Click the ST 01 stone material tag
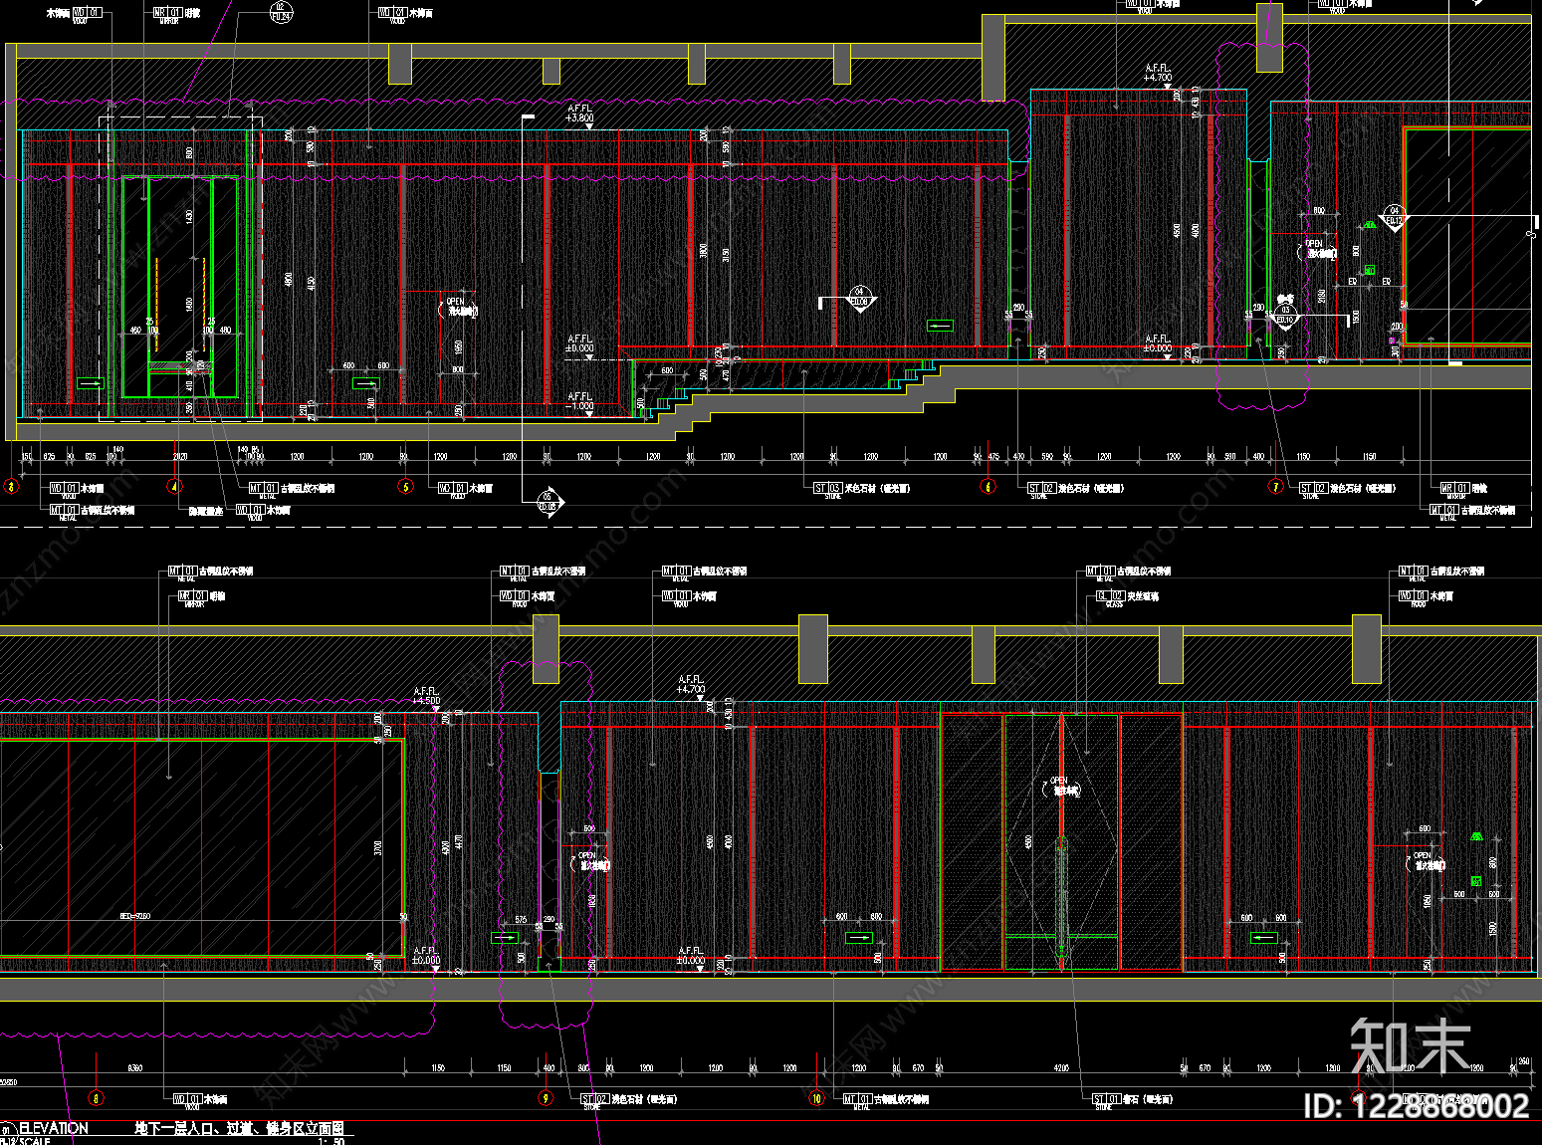The width and height of the screenshot is (1542, 1145). pyautogui.click(x=1107, y=1100)
